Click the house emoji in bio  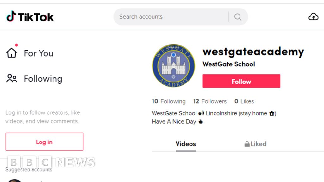(x=272, y=113)
